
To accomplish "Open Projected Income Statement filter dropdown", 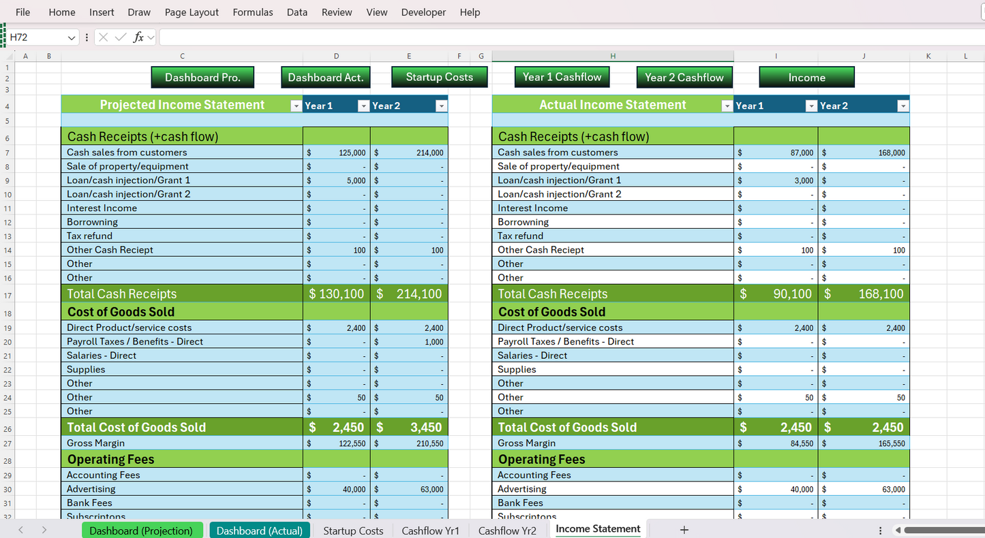I will point(296,106).
